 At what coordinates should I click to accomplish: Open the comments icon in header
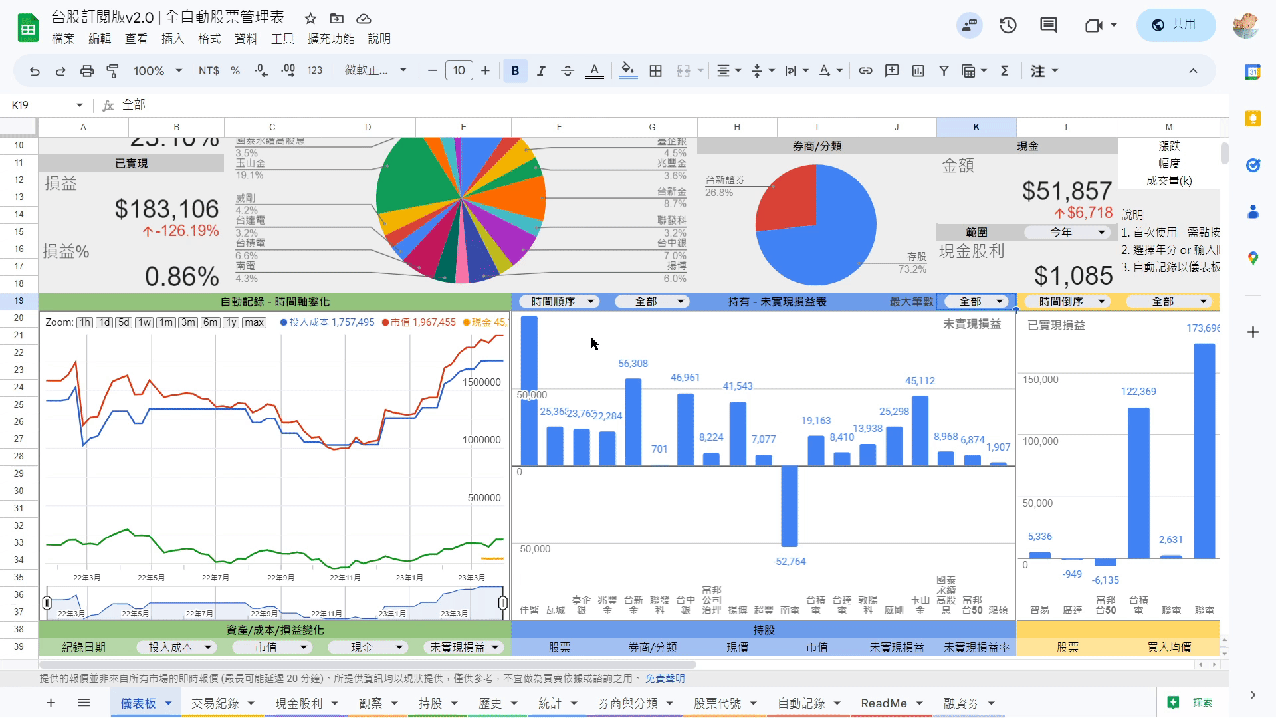click(1049, 25)
